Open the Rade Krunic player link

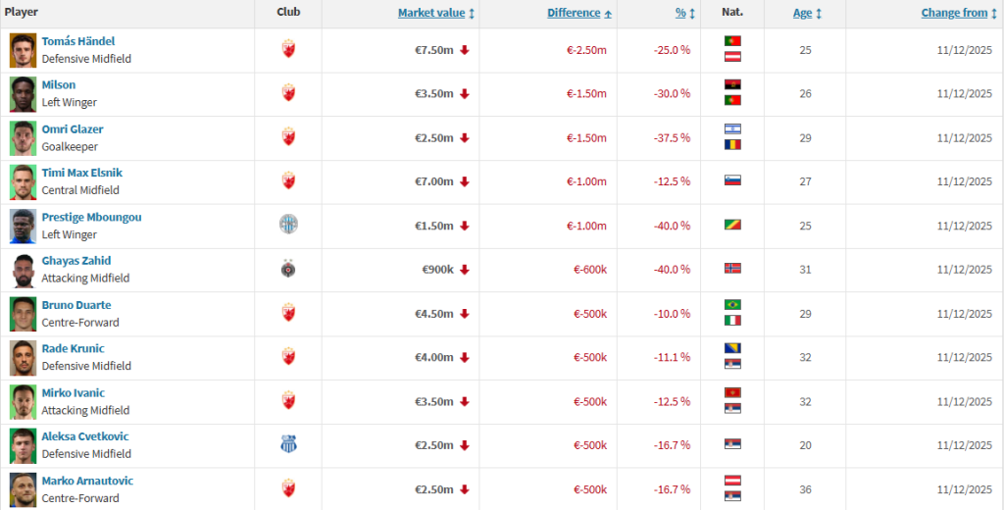tap(73, 348)
